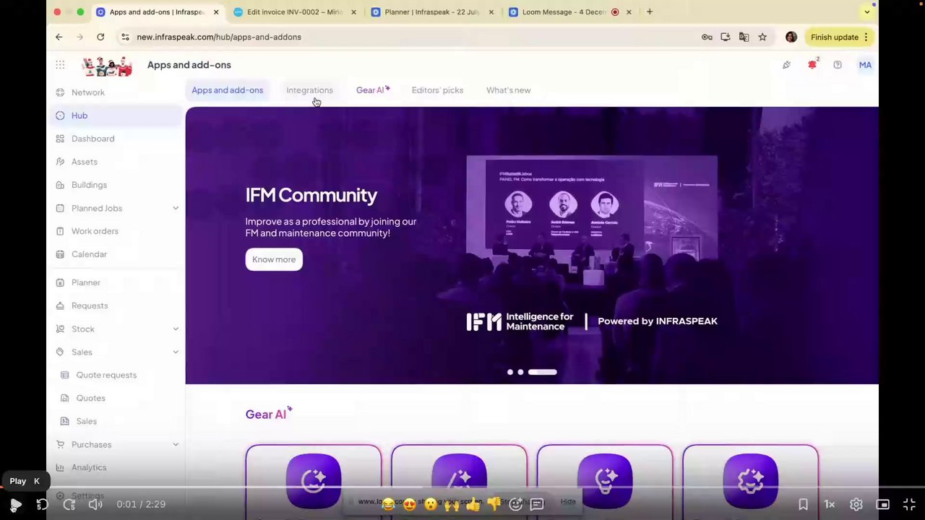Viewport: 925px width, 520px height.
Task: Switch to the Gear AI tab
Action: click(372, 90)
